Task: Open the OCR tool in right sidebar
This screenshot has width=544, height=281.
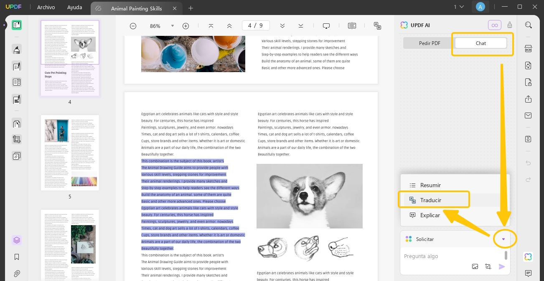Action: 528,48
